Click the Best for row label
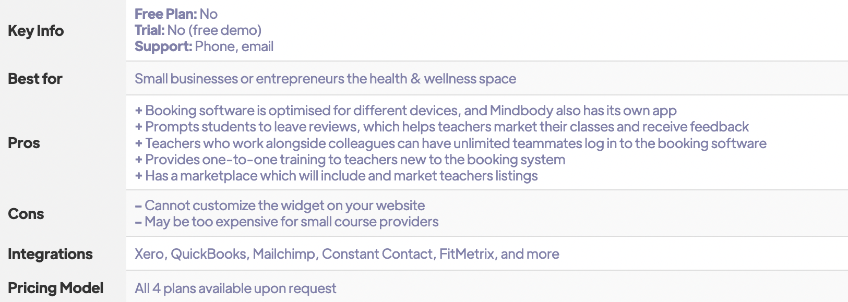 tap(35, 79)
